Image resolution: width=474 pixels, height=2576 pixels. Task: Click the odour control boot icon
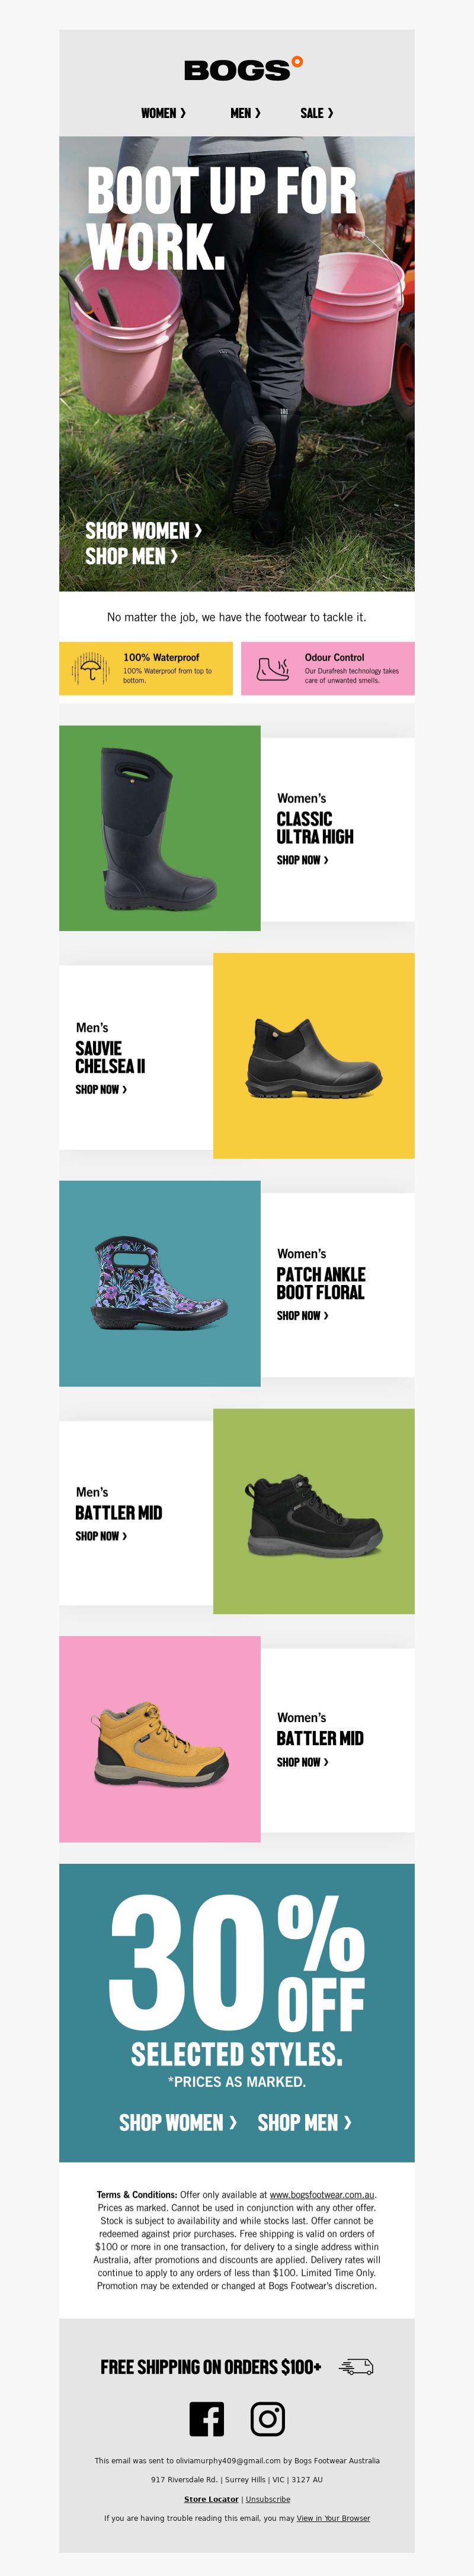coord(273,668)
